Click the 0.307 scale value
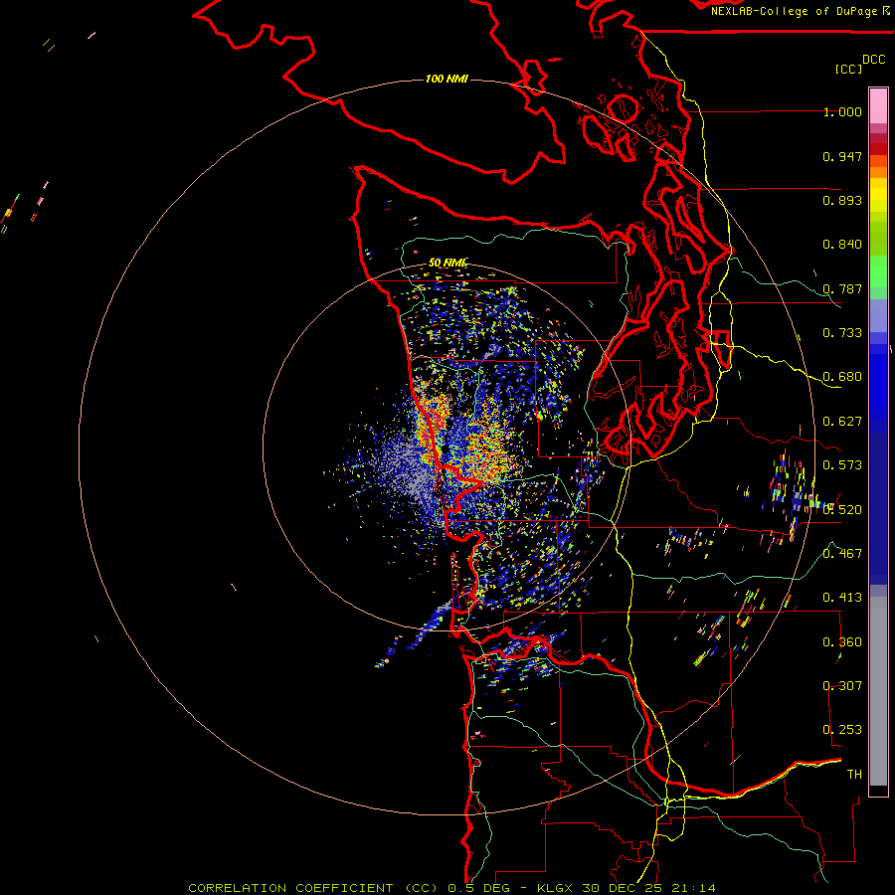This screenshot has width=895, height=895. coord(842,686)
